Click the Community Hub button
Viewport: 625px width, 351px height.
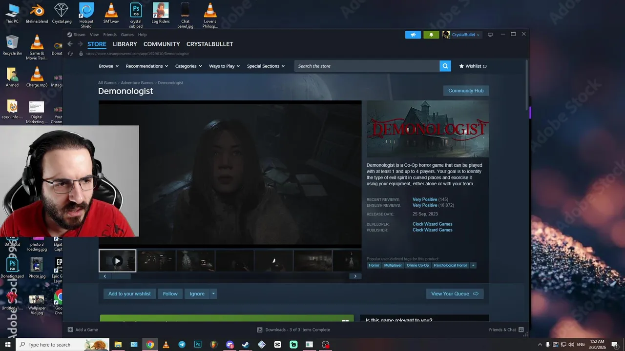[466, 91]
